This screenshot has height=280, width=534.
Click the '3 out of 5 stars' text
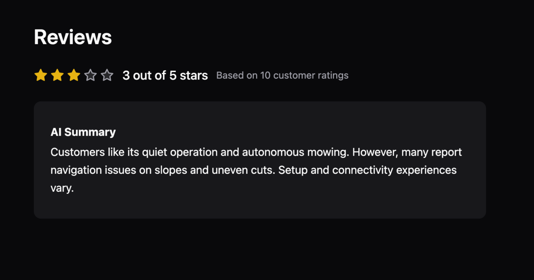[x=165, y=75]
